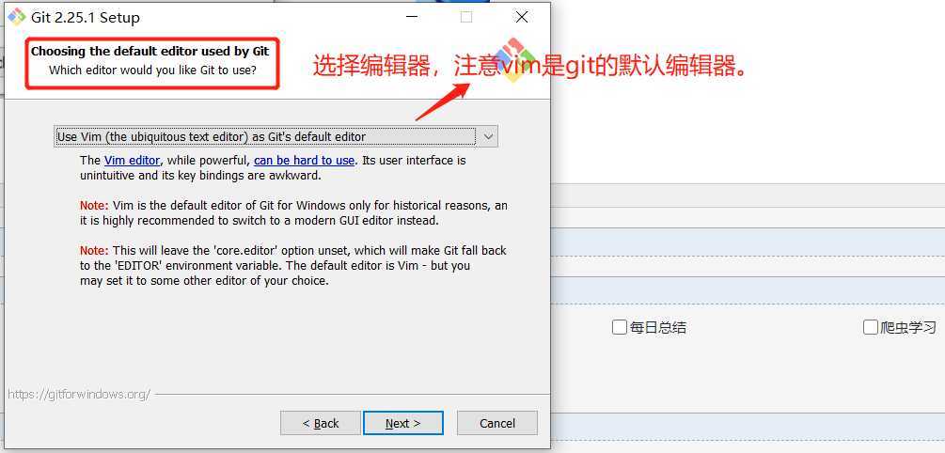Expand the editor list with the chevron arrow
The height and width of the screenshot is (453, 945).
point(488,136)
